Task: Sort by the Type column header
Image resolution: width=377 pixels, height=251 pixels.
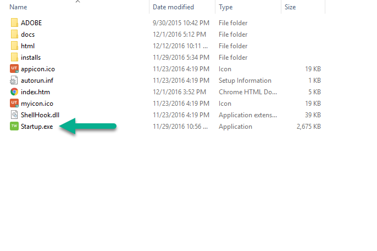Action: (x=225, y=7)
